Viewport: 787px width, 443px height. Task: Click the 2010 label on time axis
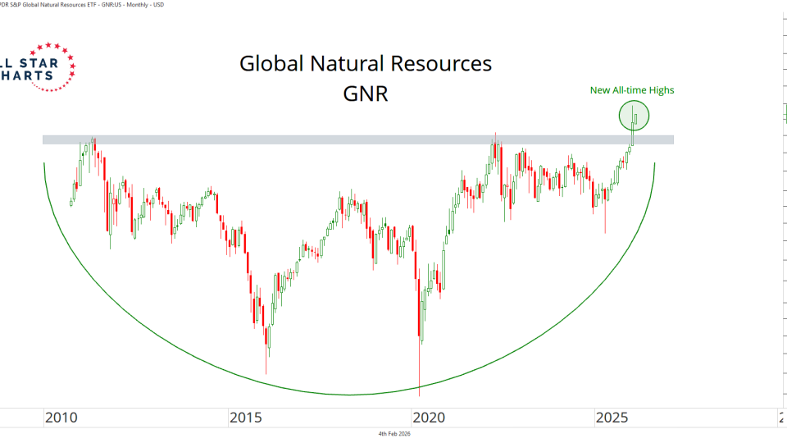(62, 418)
